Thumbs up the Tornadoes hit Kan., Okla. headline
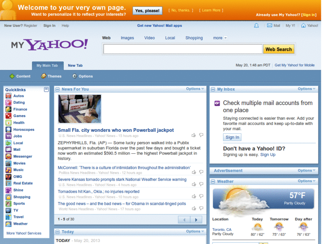Viewport: 325px width, 244px height. (x=194, y=196)
